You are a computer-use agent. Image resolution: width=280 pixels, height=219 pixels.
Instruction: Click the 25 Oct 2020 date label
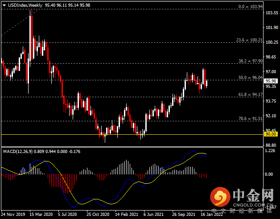click(x=98, y=215)
